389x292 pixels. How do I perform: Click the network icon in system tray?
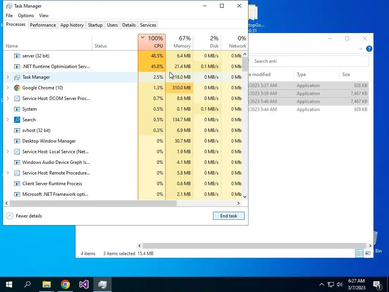(331, 284)
